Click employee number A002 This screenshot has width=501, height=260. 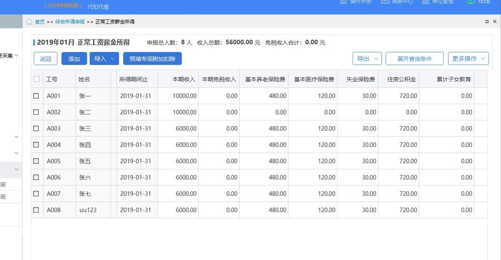(54, 112)
